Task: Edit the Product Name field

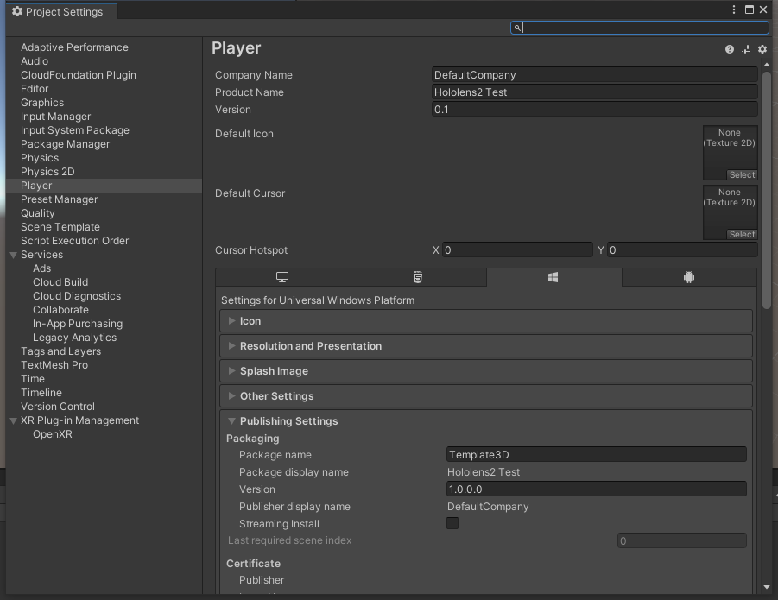Action: [x=594, y=92]
